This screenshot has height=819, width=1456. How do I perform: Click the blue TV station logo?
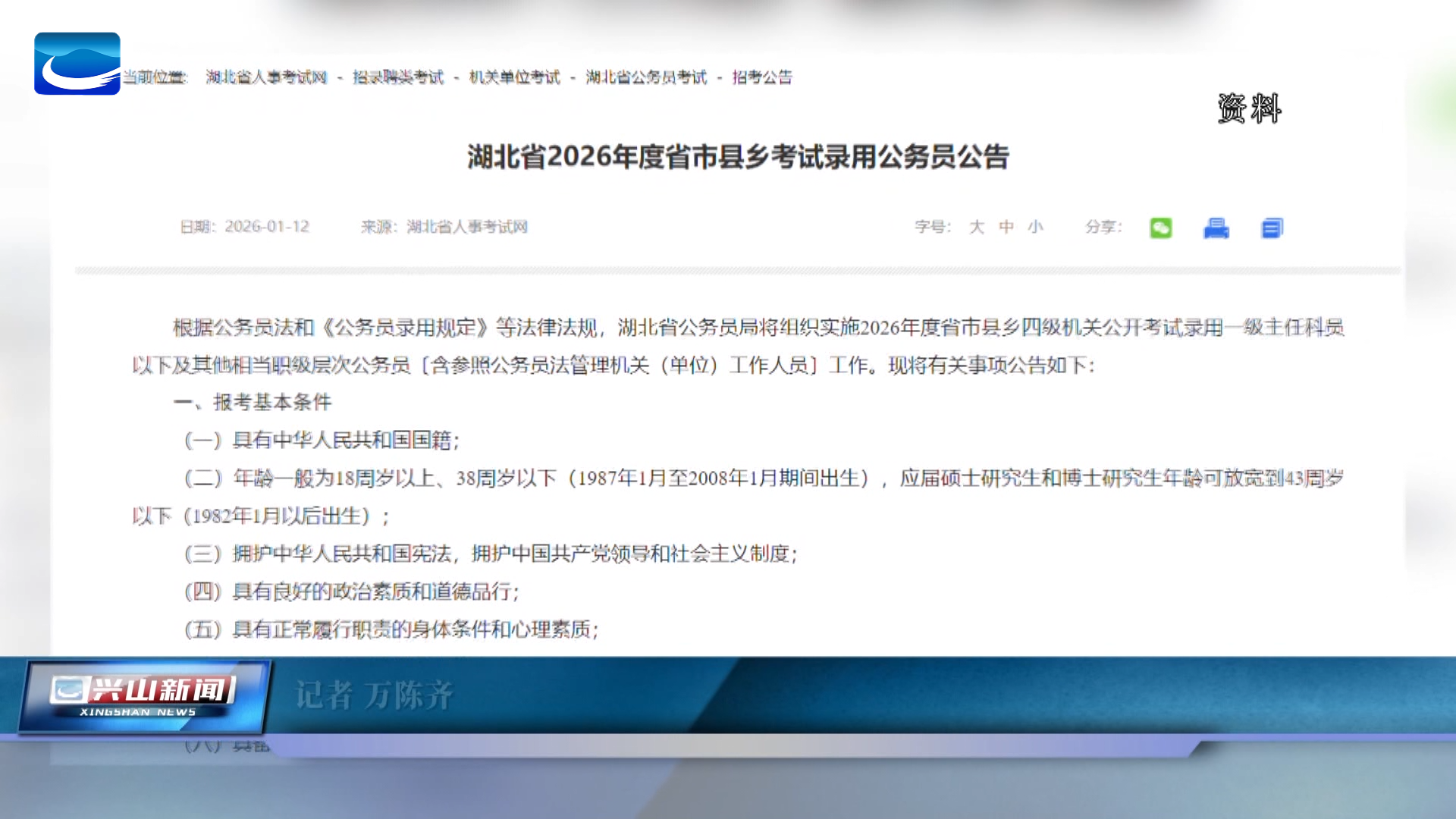pos(77,64)
